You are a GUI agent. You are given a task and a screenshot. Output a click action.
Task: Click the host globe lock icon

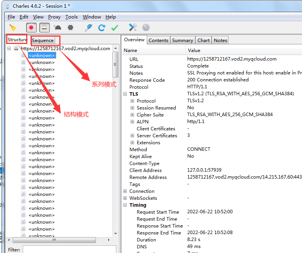[16, 48]
